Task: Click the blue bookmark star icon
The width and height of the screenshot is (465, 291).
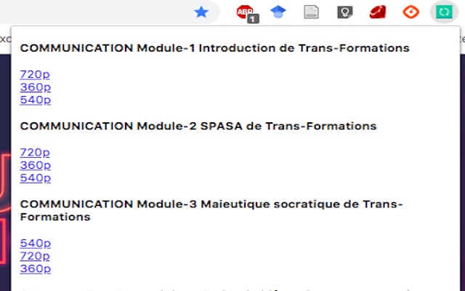Action: click(x=201, y=12)
